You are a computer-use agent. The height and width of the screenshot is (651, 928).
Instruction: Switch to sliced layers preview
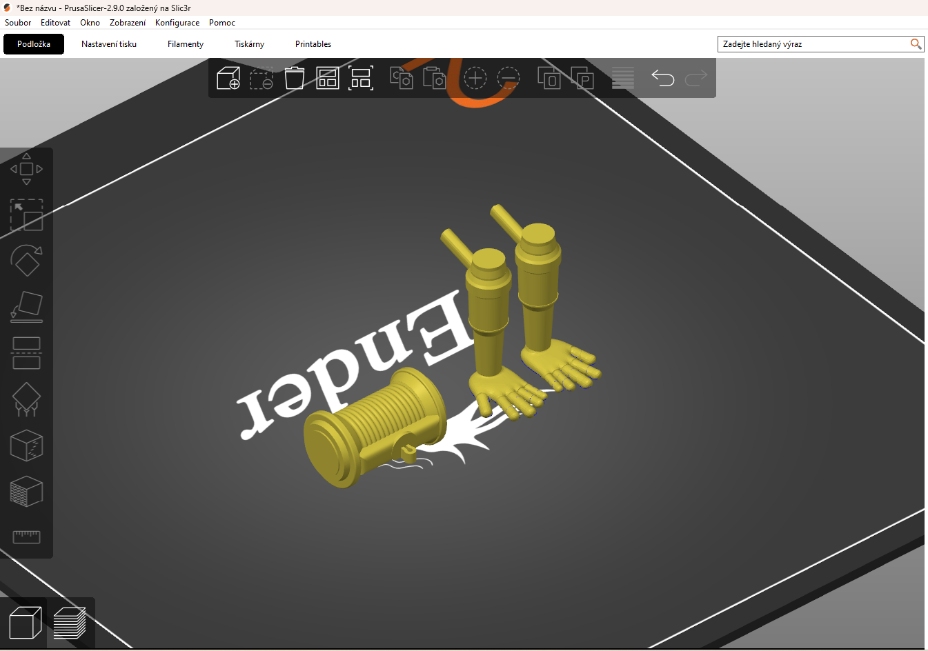pos(70,623)
